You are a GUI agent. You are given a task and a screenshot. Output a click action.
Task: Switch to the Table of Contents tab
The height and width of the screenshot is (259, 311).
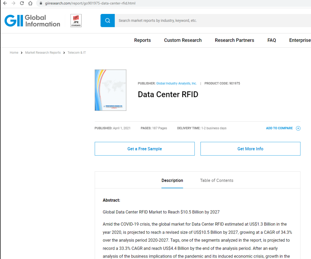coord(216,180)
